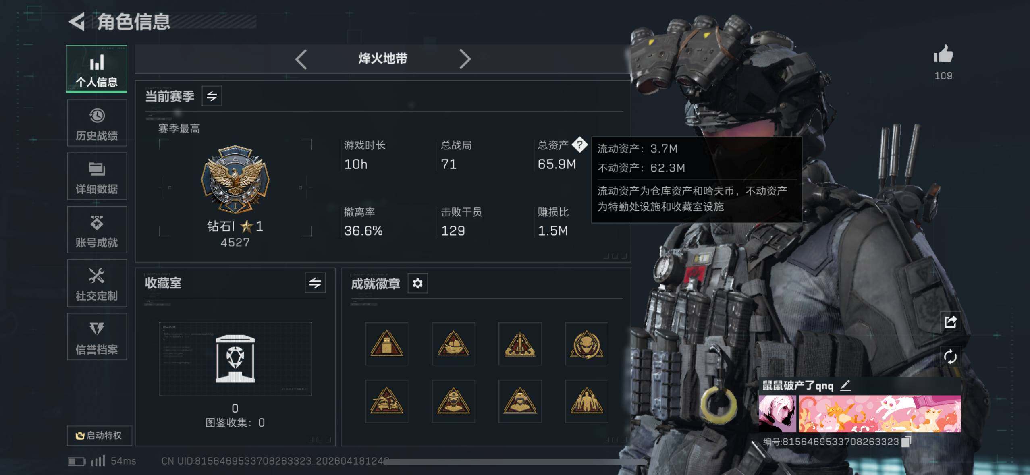Tap the thumbs-up like icon

[x=943, y=54]
